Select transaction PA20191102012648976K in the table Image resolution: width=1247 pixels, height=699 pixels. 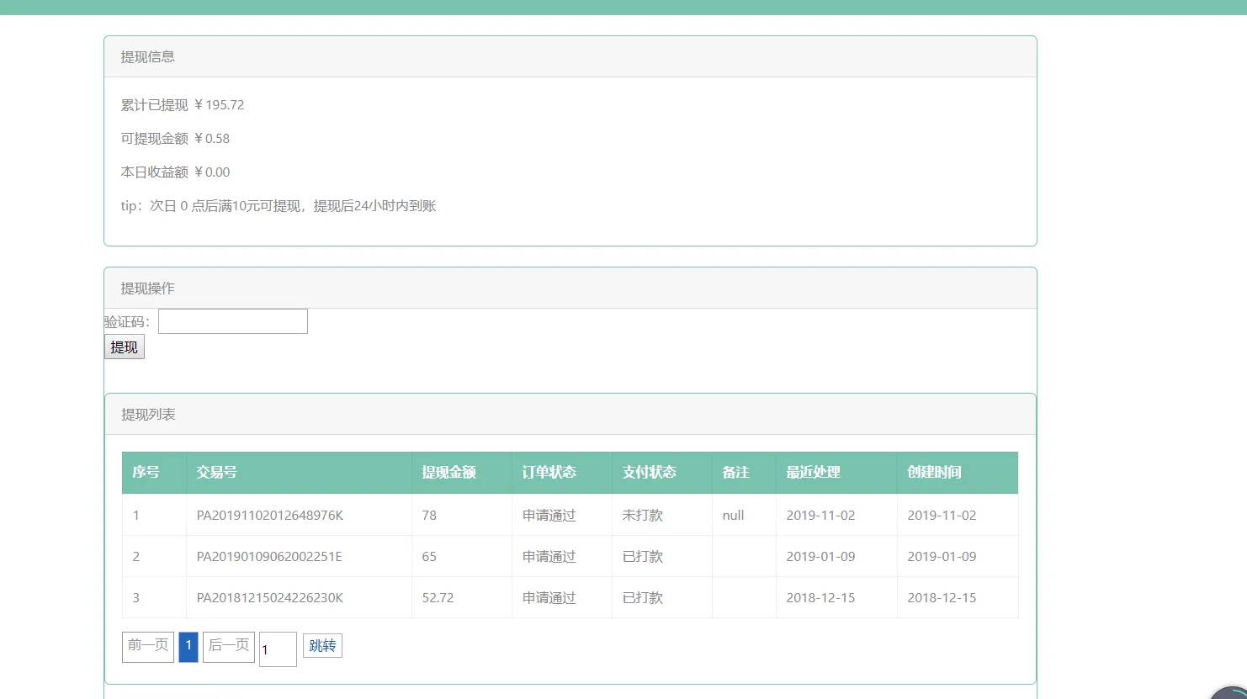point(269,516)
